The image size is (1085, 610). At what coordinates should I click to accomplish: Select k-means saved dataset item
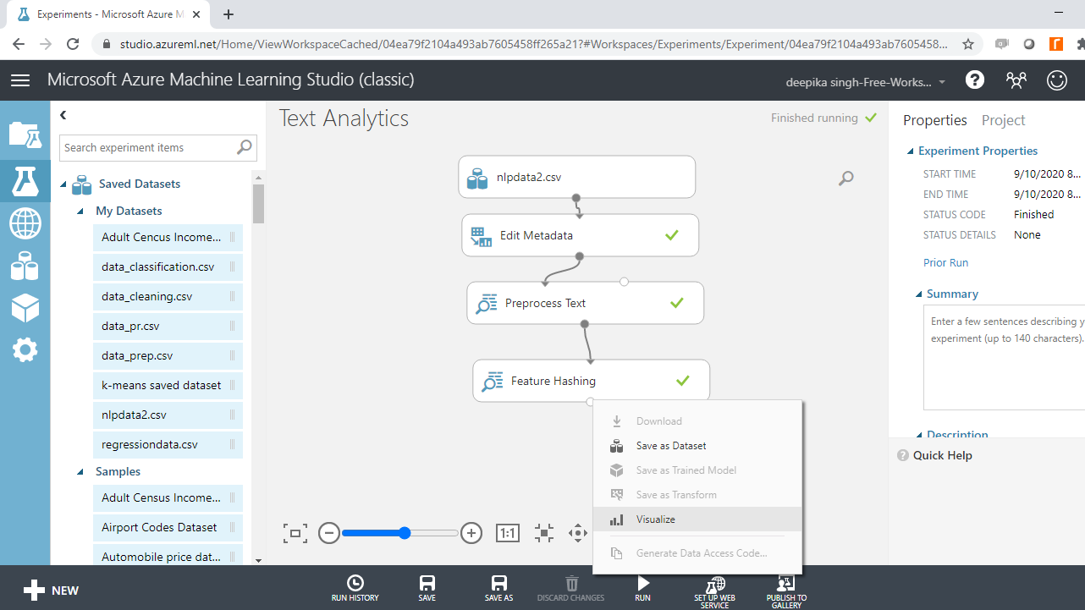click(x=168, y=386)
